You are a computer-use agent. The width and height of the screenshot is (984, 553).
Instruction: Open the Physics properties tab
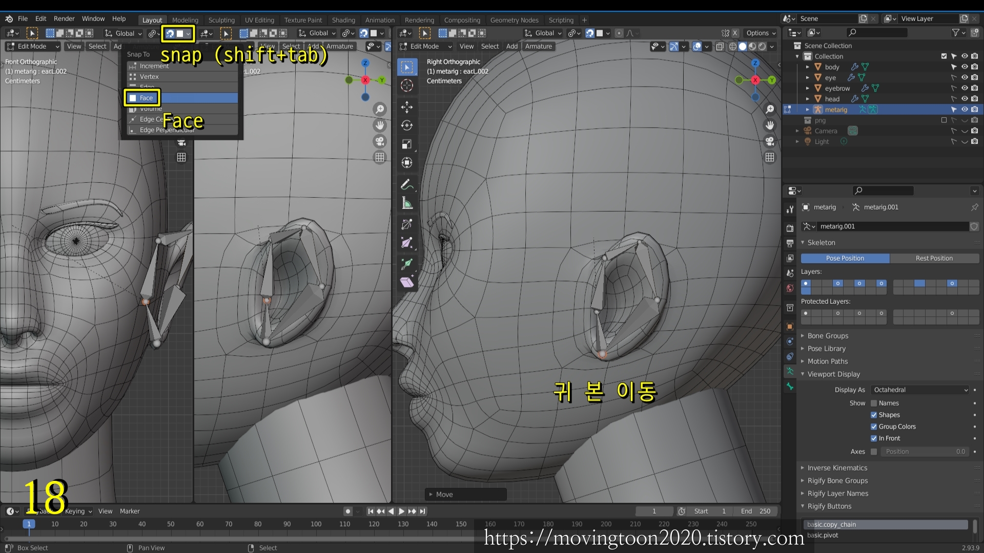click(790, 342)
